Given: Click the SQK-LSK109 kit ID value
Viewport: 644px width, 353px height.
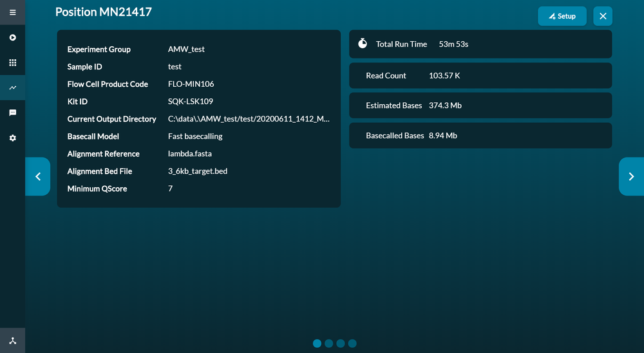Looking at the screenshot, I should pyautogui.click(x=191, y=101).
